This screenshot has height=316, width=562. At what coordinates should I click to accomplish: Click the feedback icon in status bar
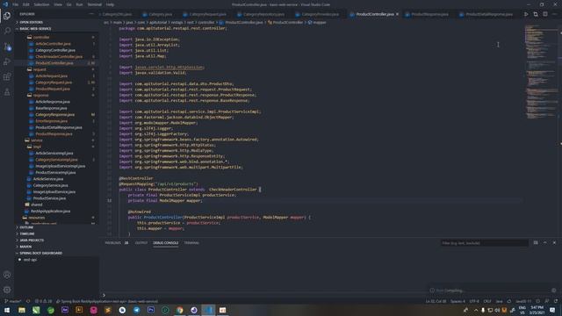[x=546, y=301]
